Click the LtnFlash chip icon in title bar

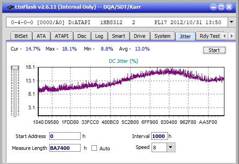(10, 7)
